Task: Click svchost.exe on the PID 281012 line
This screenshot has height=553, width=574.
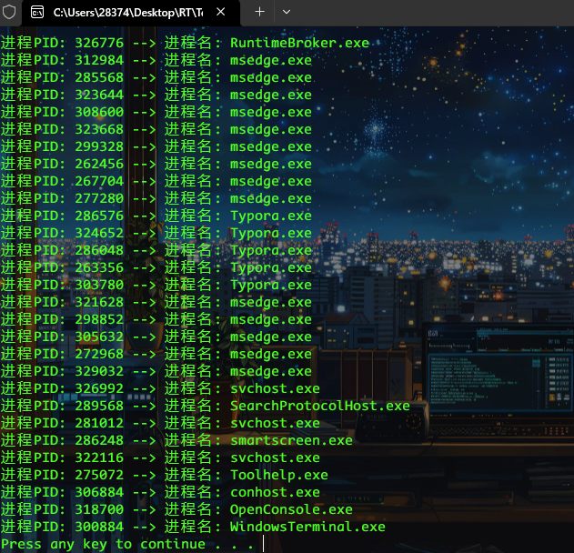Action: (x=275, y=423)
